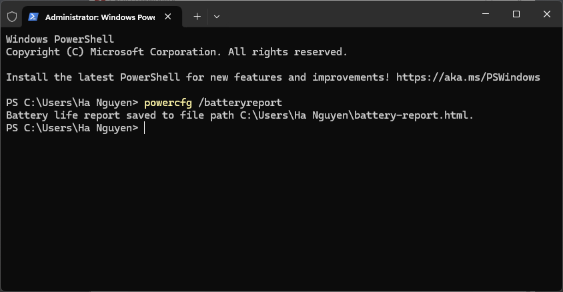
Task: Open a new tab with the plus button
Action: coord(197,16)
